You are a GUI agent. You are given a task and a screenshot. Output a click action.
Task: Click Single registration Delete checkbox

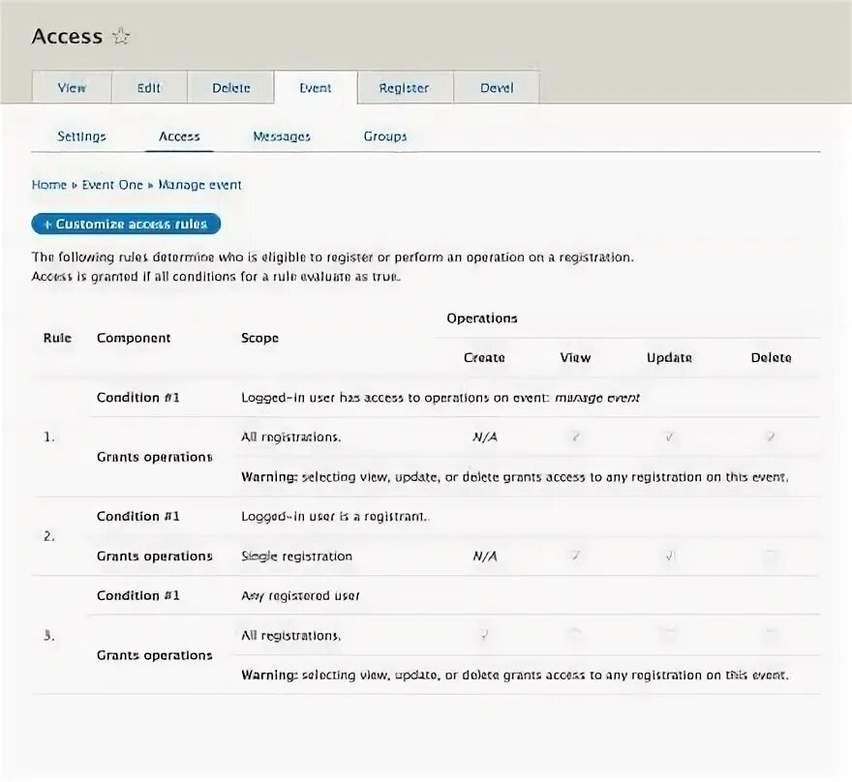point(771,556)
